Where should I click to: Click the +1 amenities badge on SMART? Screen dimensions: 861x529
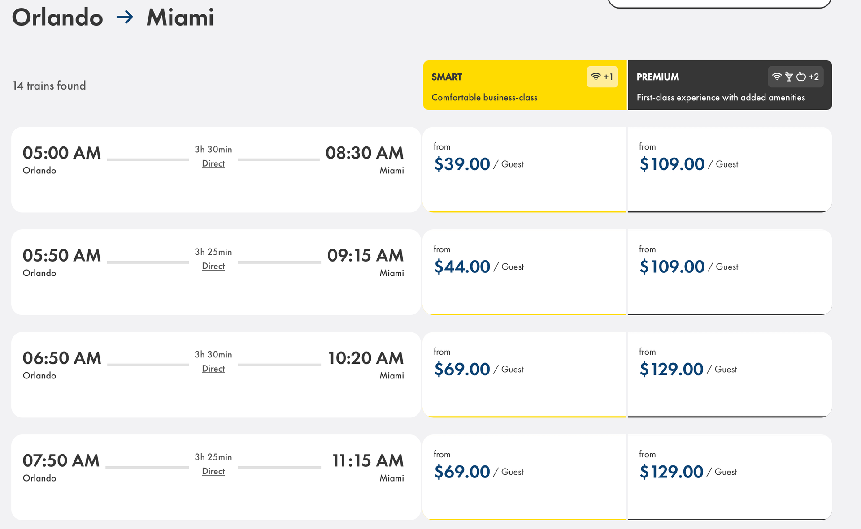(x=608, y=77)
